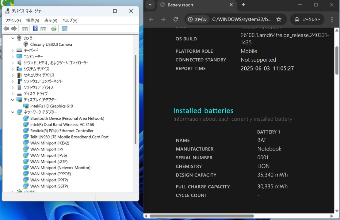Screen dimensions: 340x220
Task: Select WAN Miniport (L2TP)
Action: click(x=49, y=161)
